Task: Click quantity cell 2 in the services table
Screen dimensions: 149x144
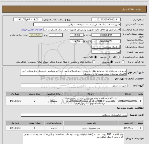Action: 35,128
